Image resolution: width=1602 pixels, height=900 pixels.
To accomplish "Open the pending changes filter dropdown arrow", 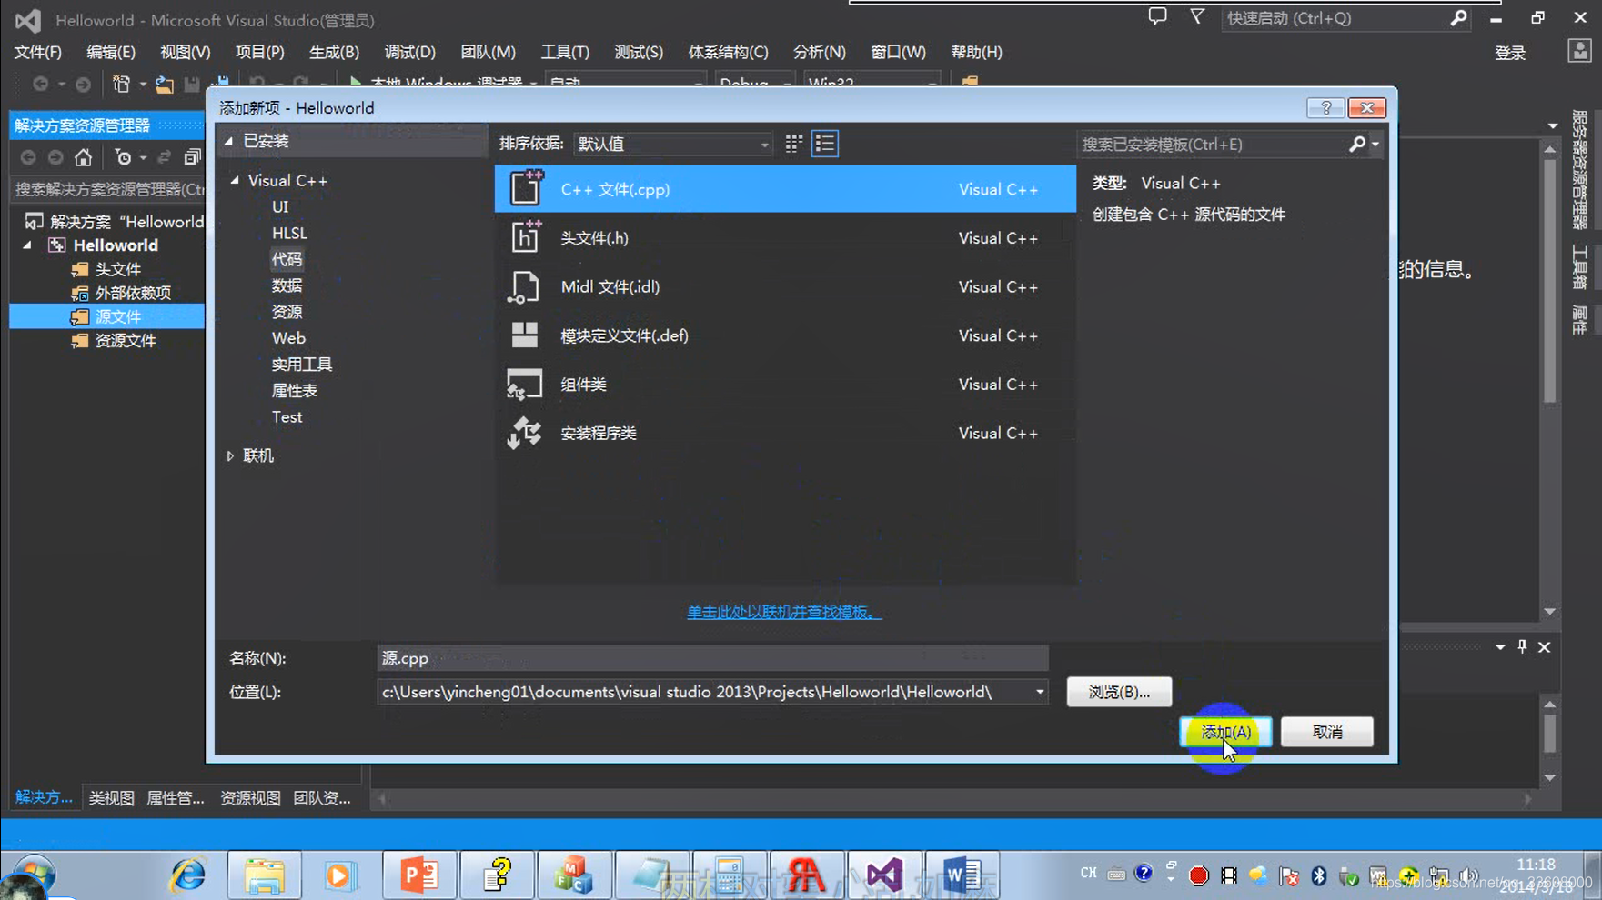I will 143,157.
